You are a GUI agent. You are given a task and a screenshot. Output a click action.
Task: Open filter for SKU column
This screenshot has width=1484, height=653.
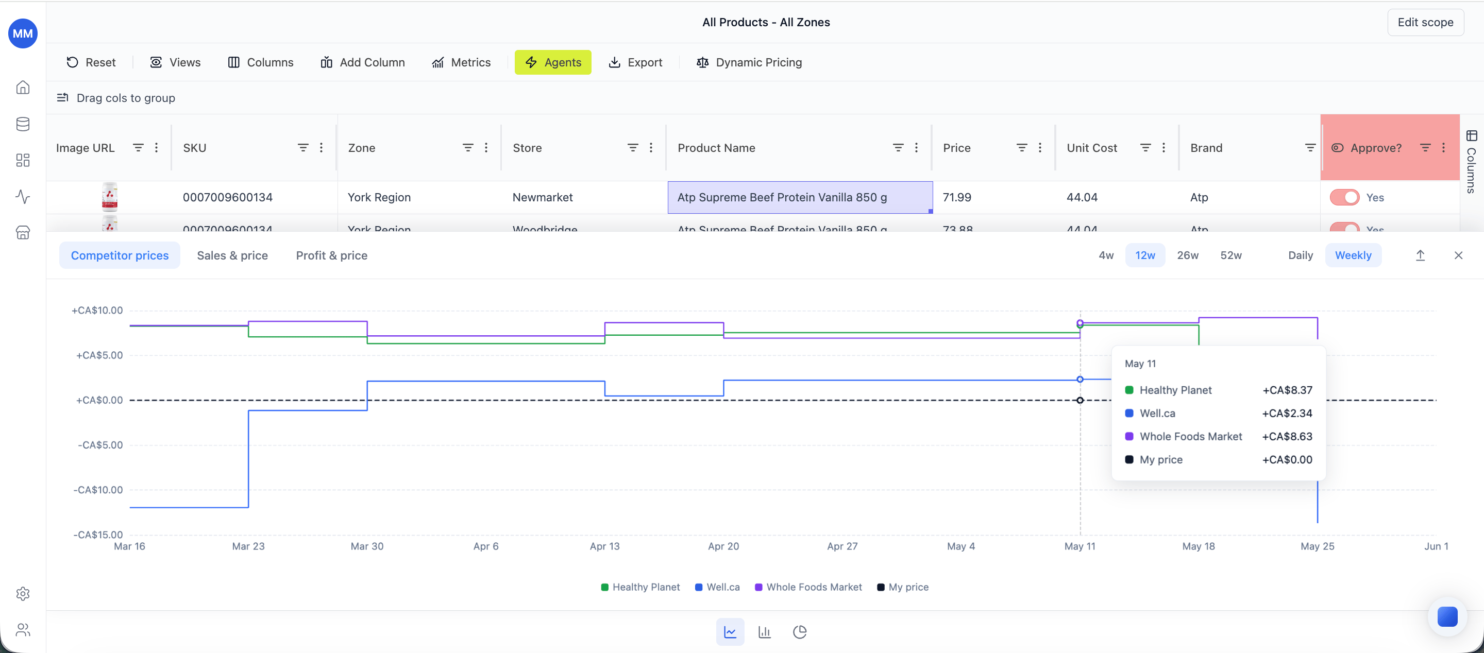(x=303, y=148)
